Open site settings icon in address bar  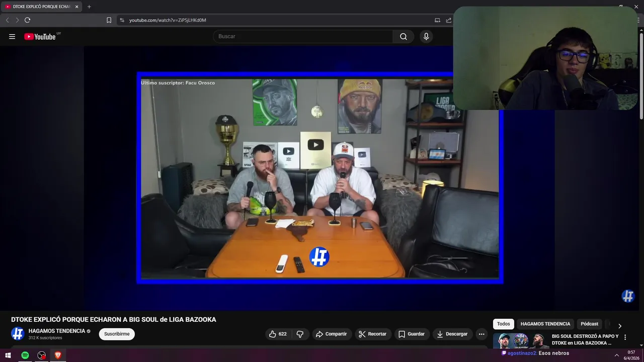pyautogui.click(x=122, y=20)
